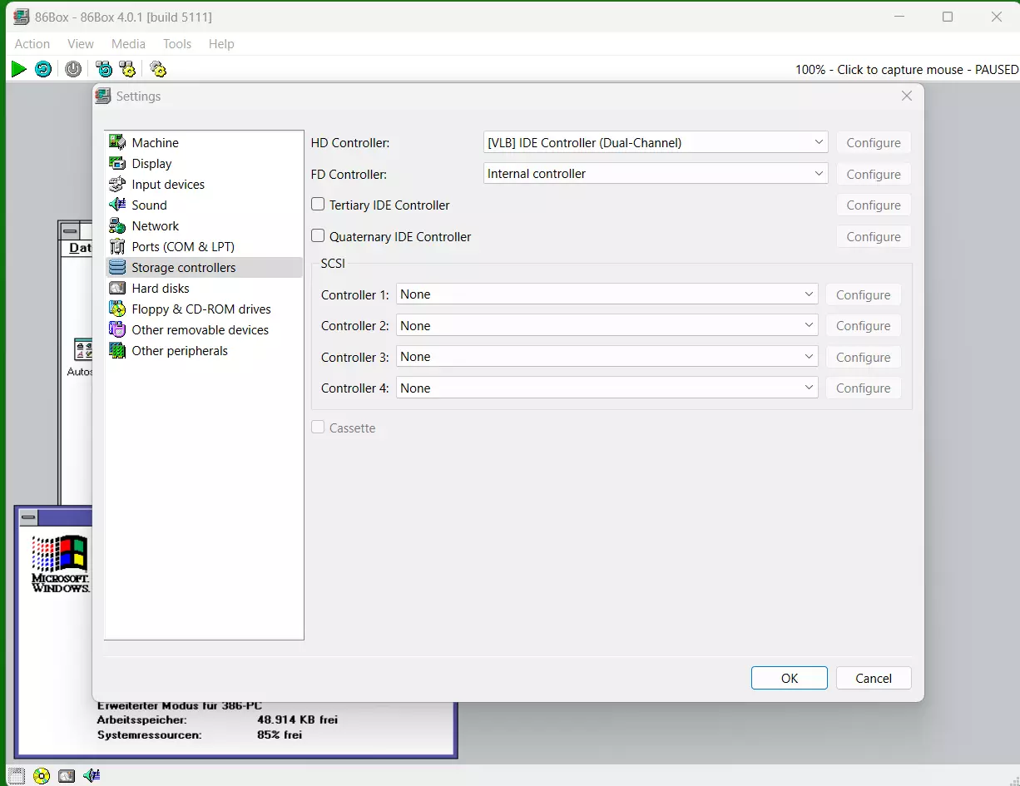The image size is (1020, 786).
Task: Click the Ctrl+Alt+Del toolbar icon
Action: point(103,70)
